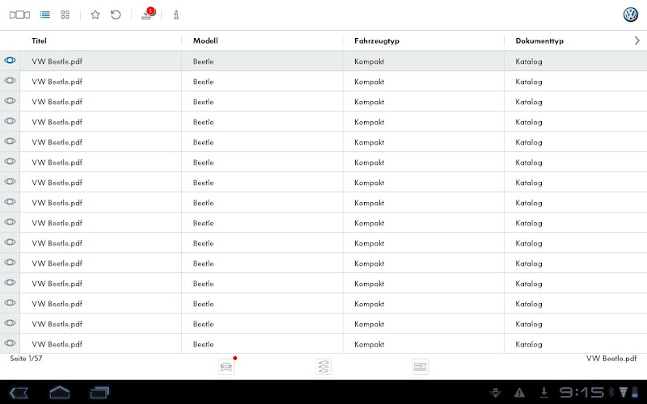Switch to the cover flow view
The image size is (647, 404).
(19, 15)
